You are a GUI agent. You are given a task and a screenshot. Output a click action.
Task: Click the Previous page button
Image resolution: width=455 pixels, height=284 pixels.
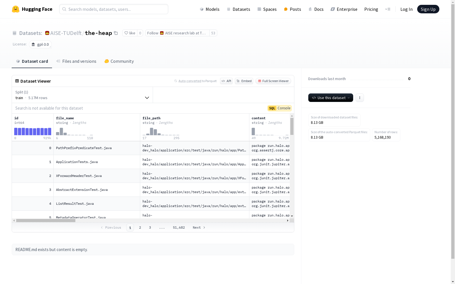tap(111, 227)
